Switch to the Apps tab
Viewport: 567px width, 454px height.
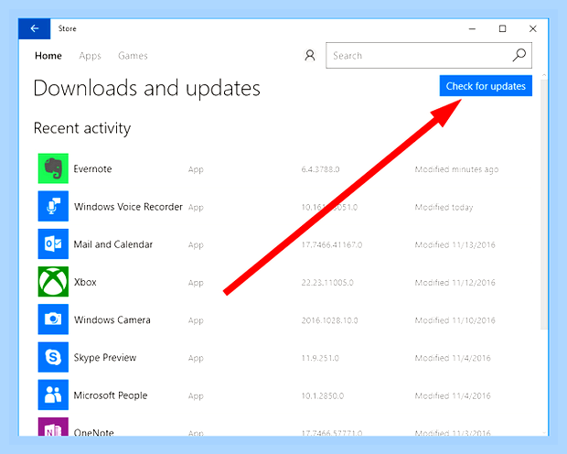(x=90, y=56)
